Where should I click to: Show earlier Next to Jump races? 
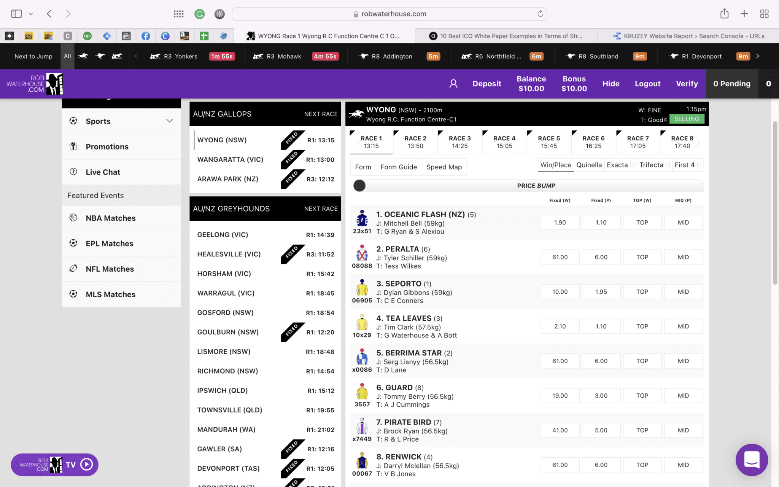pos(136,56)
